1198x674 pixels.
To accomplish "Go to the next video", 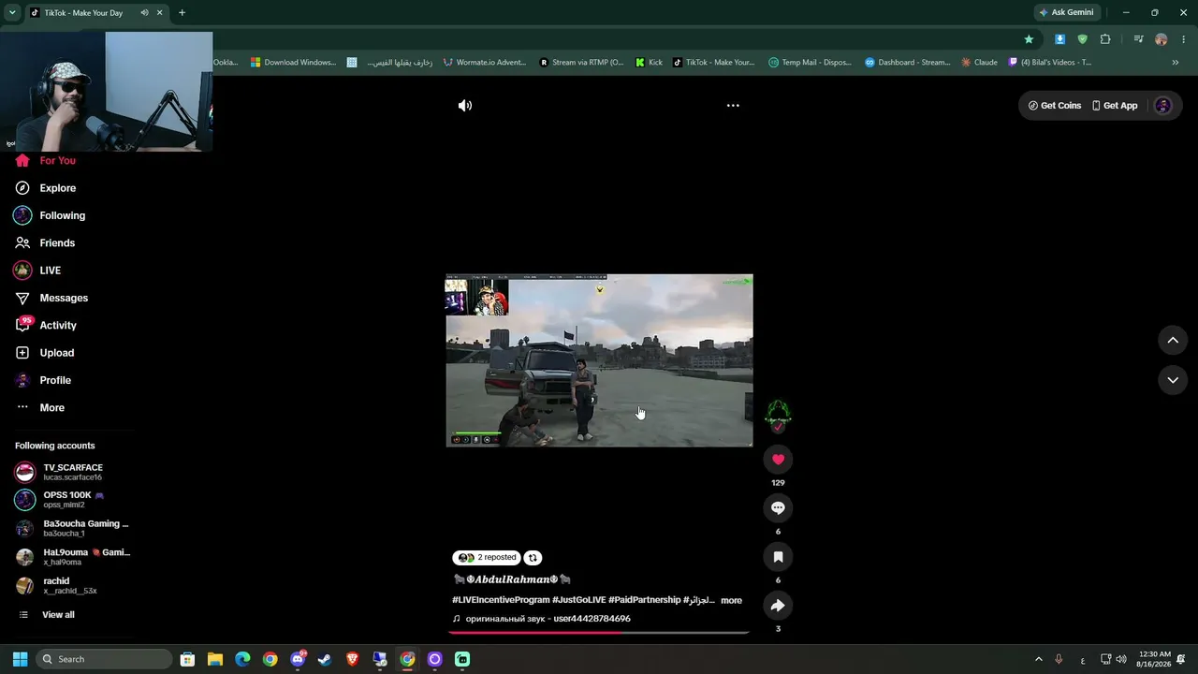I will (1173, 380).
